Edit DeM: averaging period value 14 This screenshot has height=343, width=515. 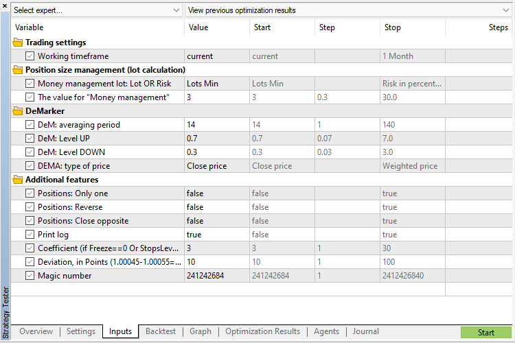click(217, 125)
